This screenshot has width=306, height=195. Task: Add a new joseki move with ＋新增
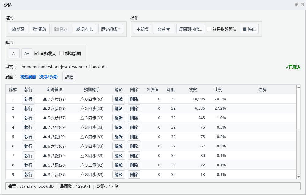click(x=143, y=29)
